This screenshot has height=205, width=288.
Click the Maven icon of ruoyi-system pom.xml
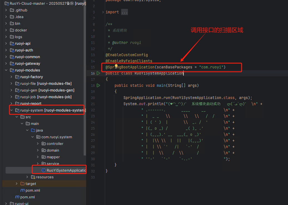click(23, 190)
